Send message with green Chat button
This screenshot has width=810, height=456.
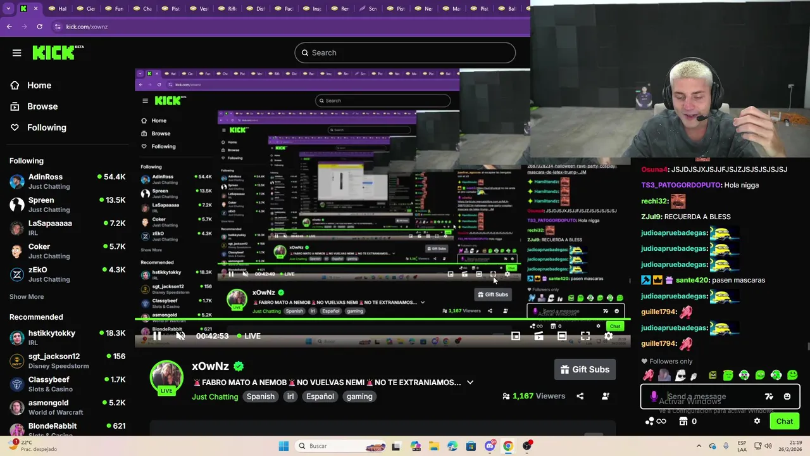pyautogui.click(x=785, y=421)
